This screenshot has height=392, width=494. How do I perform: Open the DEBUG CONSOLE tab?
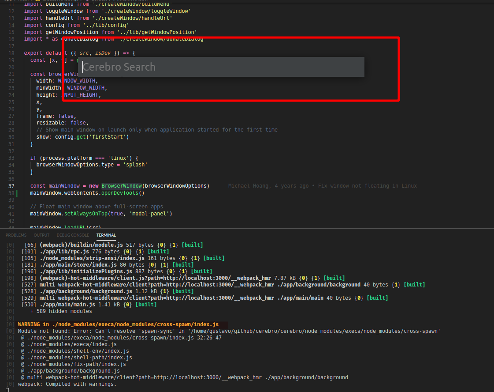pos(73,235)
